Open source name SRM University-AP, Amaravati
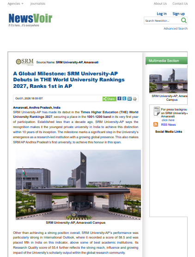The height and width of the screenshot is (257, 195). 77,62
